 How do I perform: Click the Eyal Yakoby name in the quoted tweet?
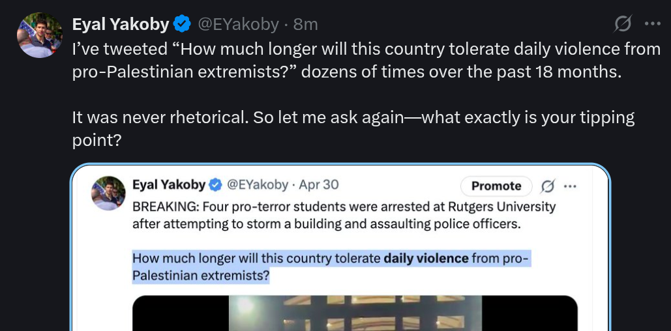tap(168, 185)
